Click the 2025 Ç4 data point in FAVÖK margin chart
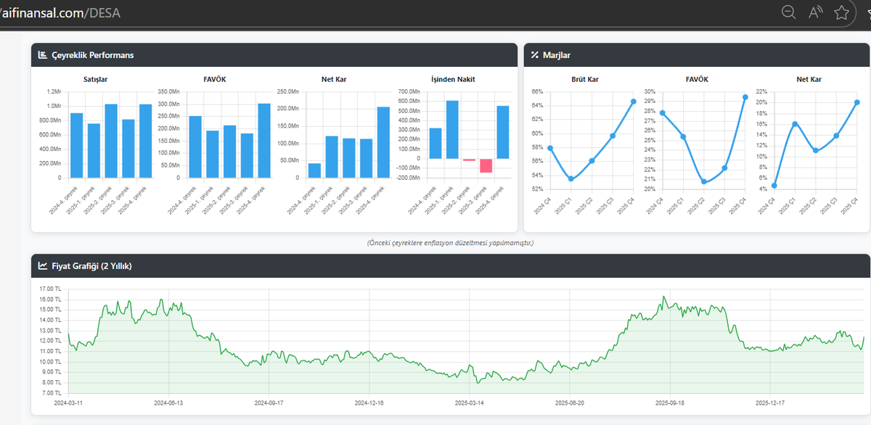This screenshot has height=425, width=871. click(x=745, y=97)
